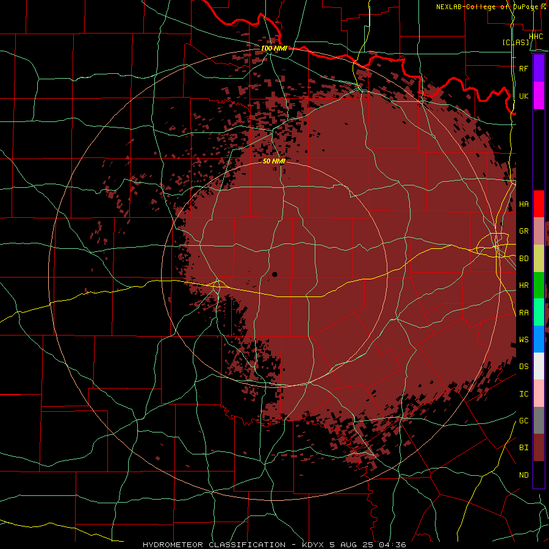Click the RA legend label
This screenshot has height=549, width=549.
(523, 313)
